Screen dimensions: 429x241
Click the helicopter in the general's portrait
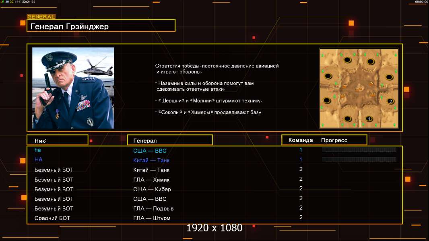(96, 67)
